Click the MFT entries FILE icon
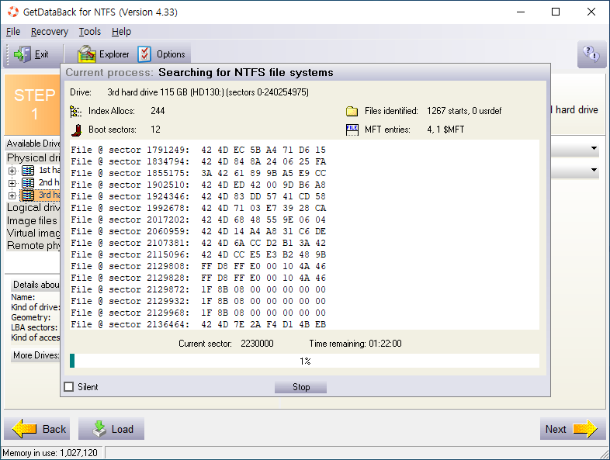This screenshot has width=610, height=460. (x=352, y=130)
